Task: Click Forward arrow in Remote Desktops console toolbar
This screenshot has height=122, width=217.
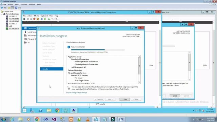Action: coord(5,8)
